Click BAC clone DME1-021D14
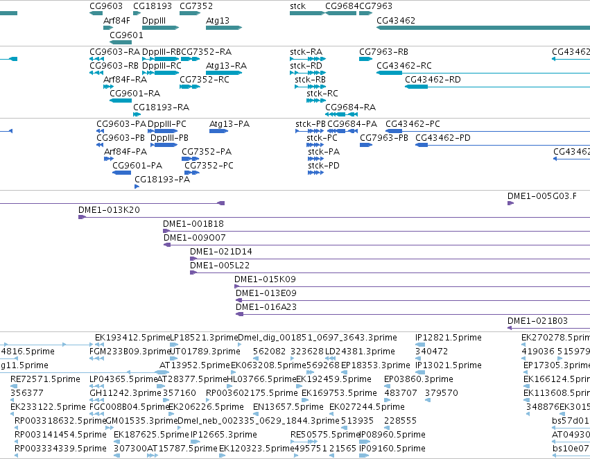This screenshot has width=590, height=459. pyautogui.click(x=390, y=259)
